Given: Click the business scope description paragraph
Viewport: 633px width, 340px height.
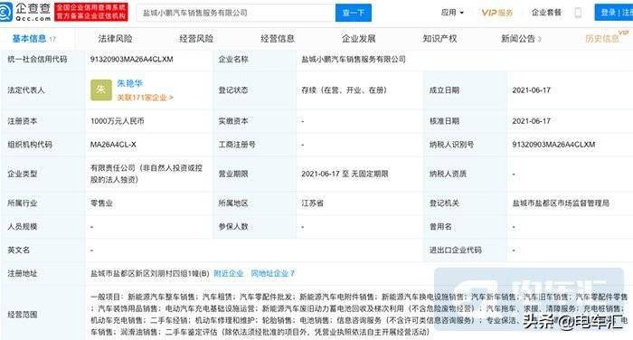Looking at the screenshot, I should click(359, 315).
